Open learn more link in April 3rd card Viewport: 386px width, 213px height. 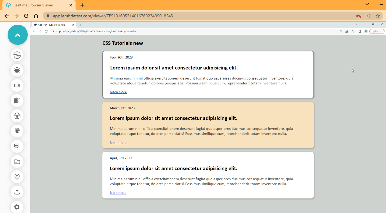[118, 193]
